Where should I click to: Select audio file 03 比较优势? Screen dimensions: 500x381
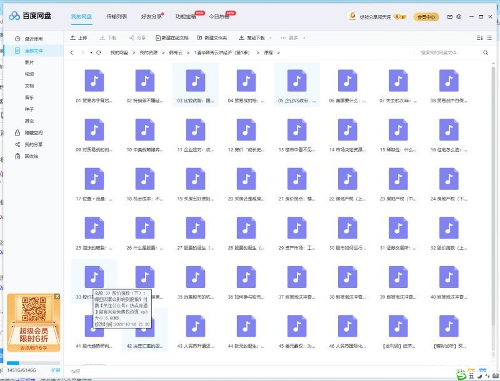[x=196, y=86]
